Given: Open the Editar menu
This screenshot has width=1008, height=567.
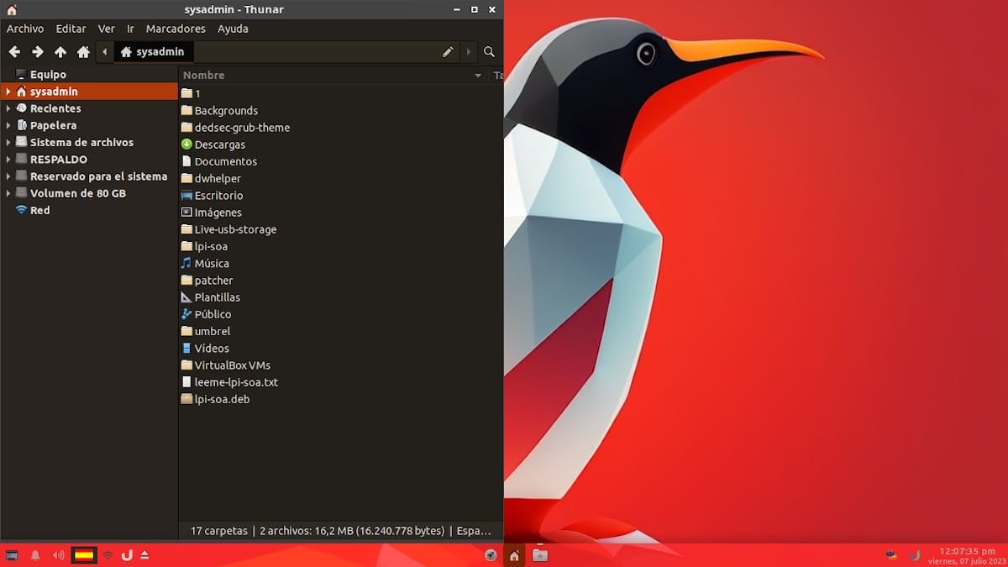Looking at the screenshot, I should pyautogui.click(x=71, y=29).
